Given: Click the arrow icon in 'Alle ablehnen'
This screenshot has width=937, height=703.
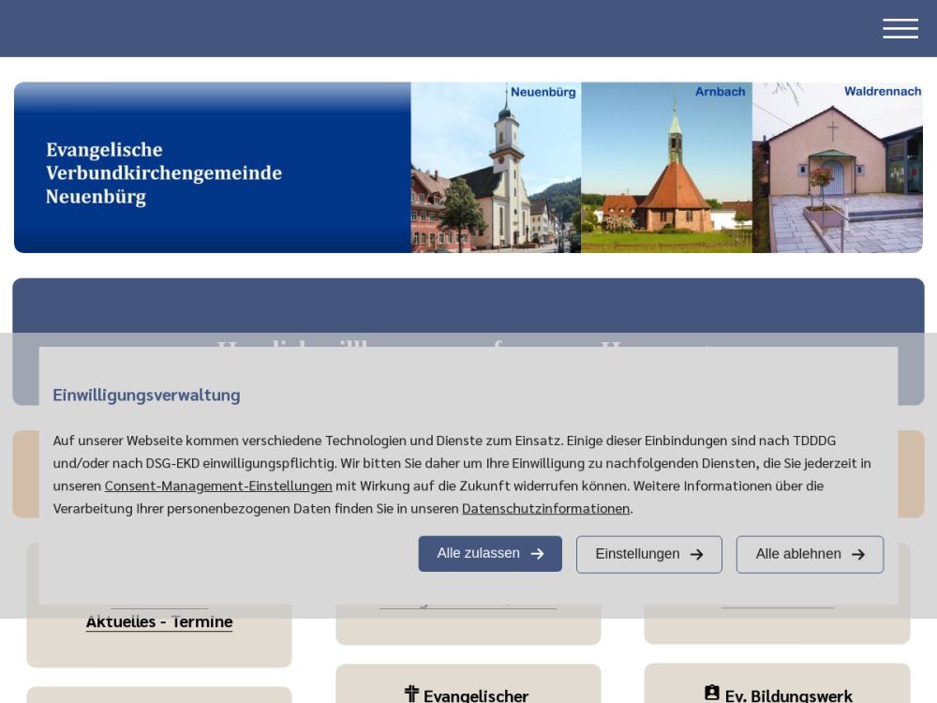Looking at the screenshot, I should click(858, 555).
